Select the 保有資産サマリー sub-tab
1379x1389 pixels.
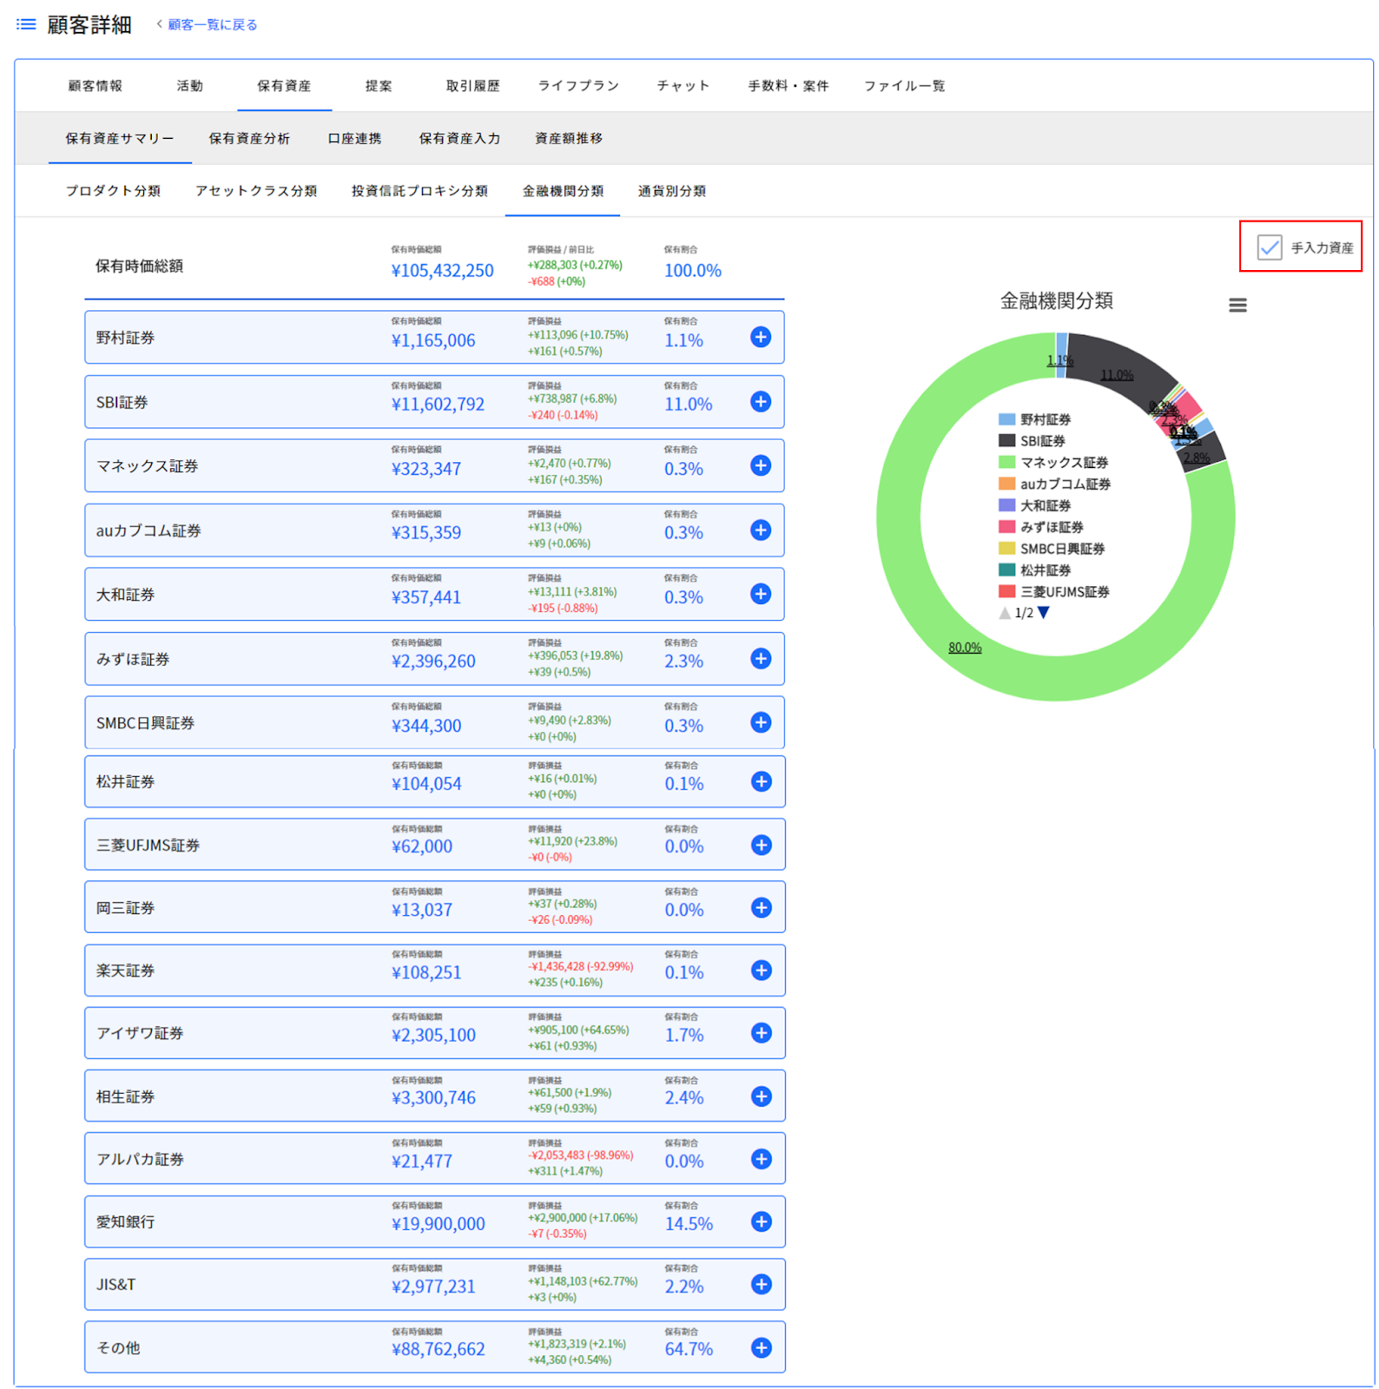click(x=120, y=138)
